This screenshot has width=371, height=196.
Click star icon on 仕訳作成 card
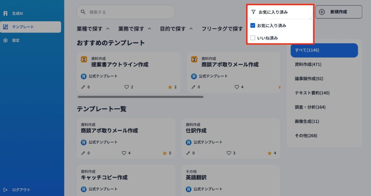pyautogui.click(x=270, y=153)
